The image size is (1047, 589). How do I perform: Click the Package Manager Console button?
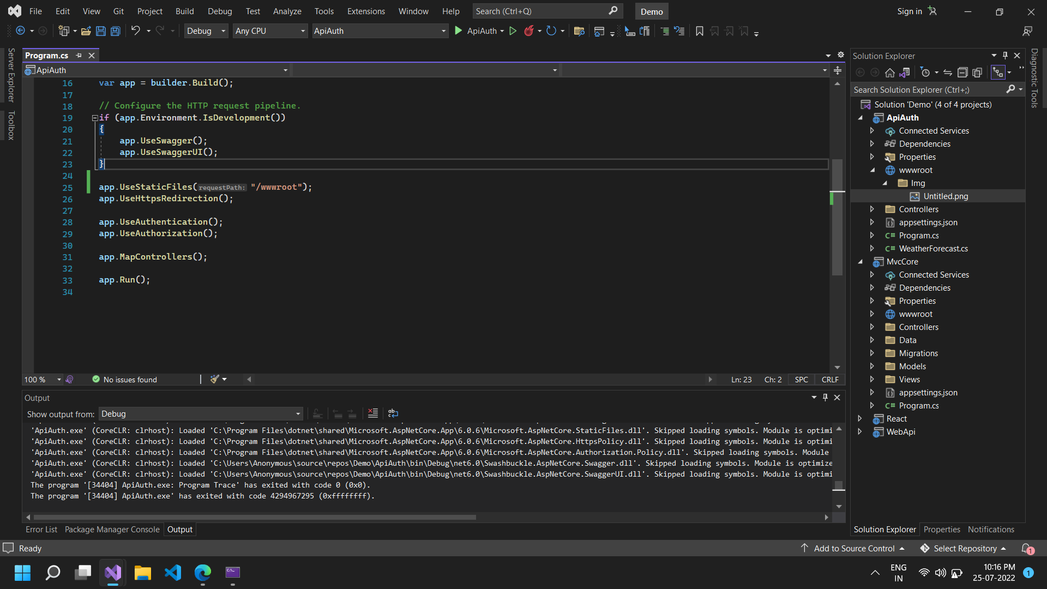[111, 530]
